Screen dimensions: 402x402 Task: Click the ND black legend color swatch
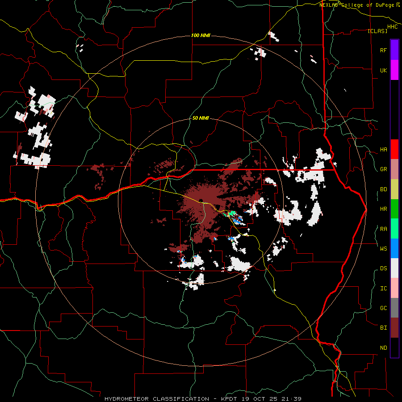[394, 348]
